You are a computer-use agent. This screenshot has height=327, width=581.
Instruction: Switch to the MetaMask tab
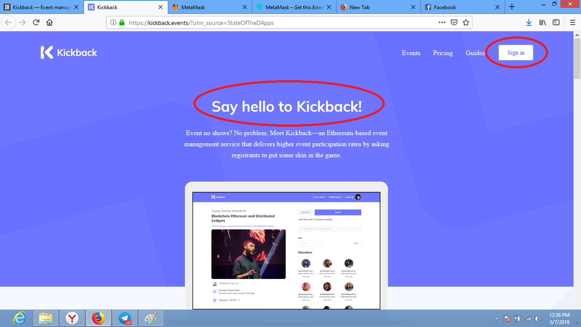tap(210, 7)
